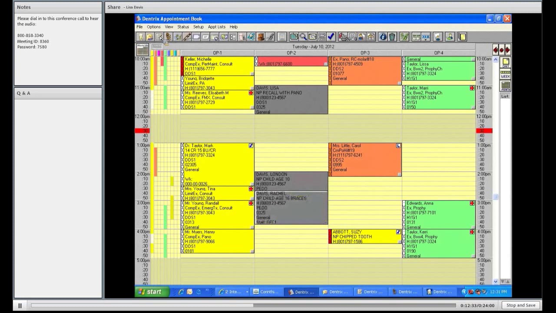Click the email at-sign toolbar icon
This screenshot has width=556, height=313.
pyautogui.click(x=224, y=37)
